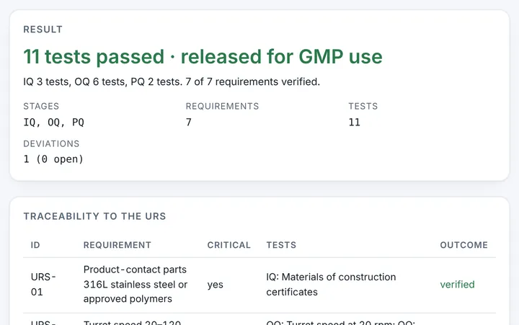Click the OUTCOME column header
This screenshot has height=325, width=519.
463,245
